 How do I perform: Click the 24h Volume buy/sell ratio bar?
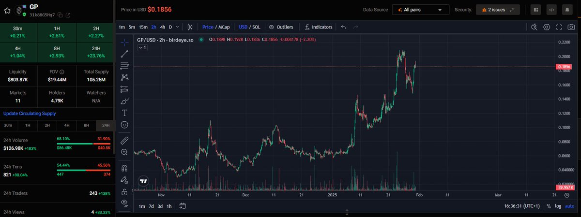coord(84,144)
